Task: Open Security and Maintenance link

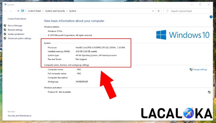Action: tap(19, 116)
